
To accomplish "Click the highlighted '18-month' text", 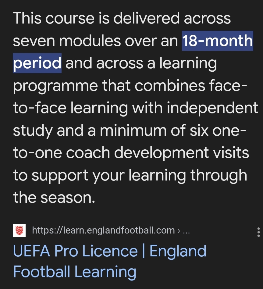I will [x=217, y=41].
